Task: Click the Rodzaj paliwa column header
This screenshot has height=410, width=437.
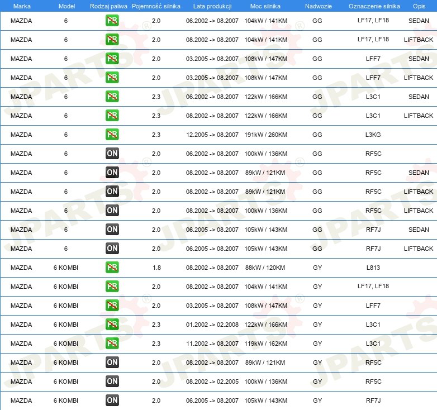Action: [x=108, y=6]
